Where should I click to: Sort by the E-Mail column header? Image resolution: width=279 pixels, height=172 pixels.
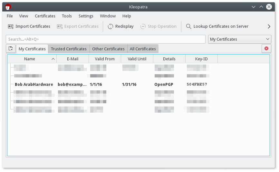click(72, 59)
